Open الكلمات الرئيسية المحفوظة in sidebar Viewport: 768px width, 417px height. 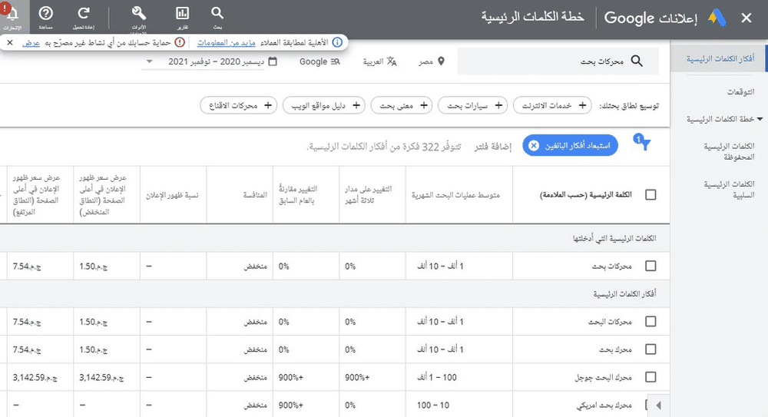point(729,151)
